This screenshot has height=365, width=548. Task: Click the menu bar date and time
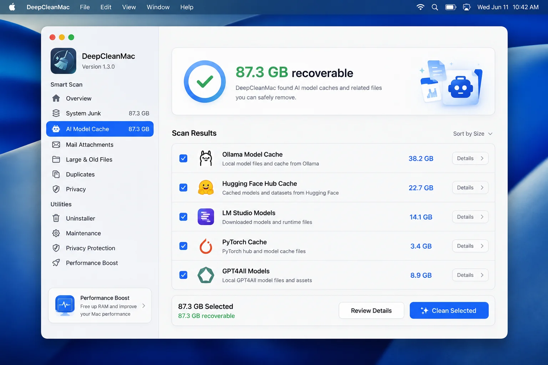point(508,7)
